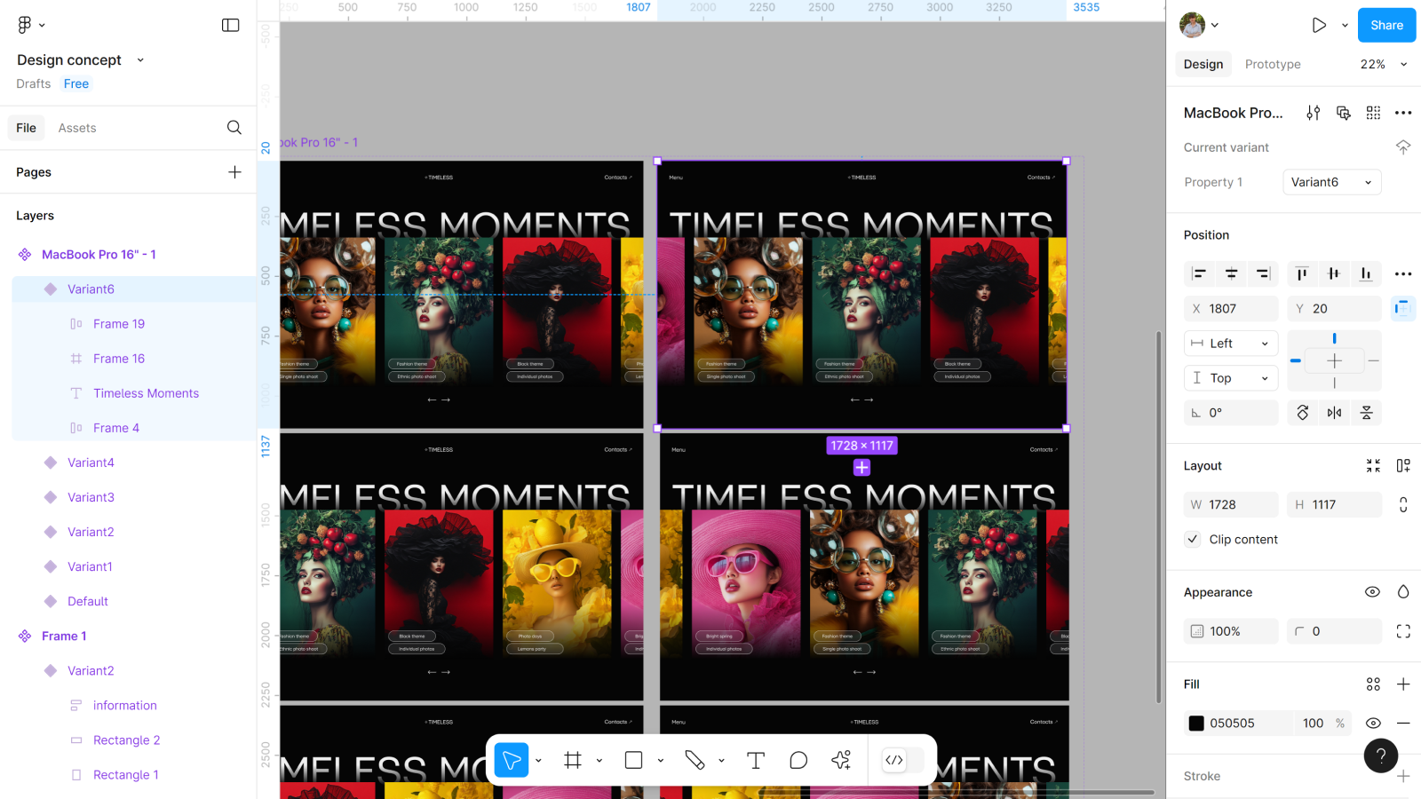
Task: Select the Comment tool
Action: pos(798,760)
